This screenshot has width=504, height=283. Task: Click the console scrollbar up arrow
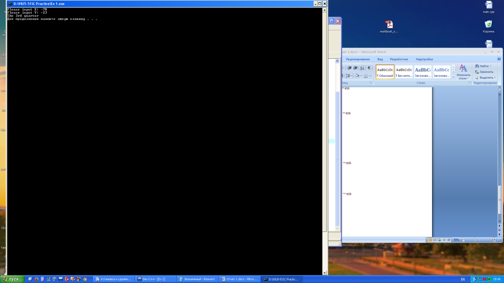[324, 10]
